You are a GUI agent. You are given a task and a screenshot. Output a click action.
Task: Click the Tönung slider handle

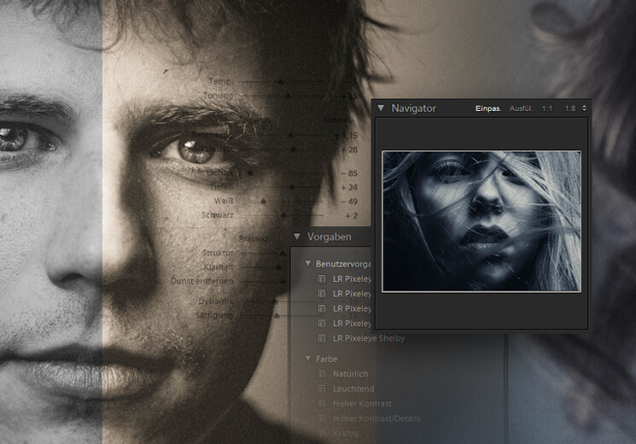(288, 96)
